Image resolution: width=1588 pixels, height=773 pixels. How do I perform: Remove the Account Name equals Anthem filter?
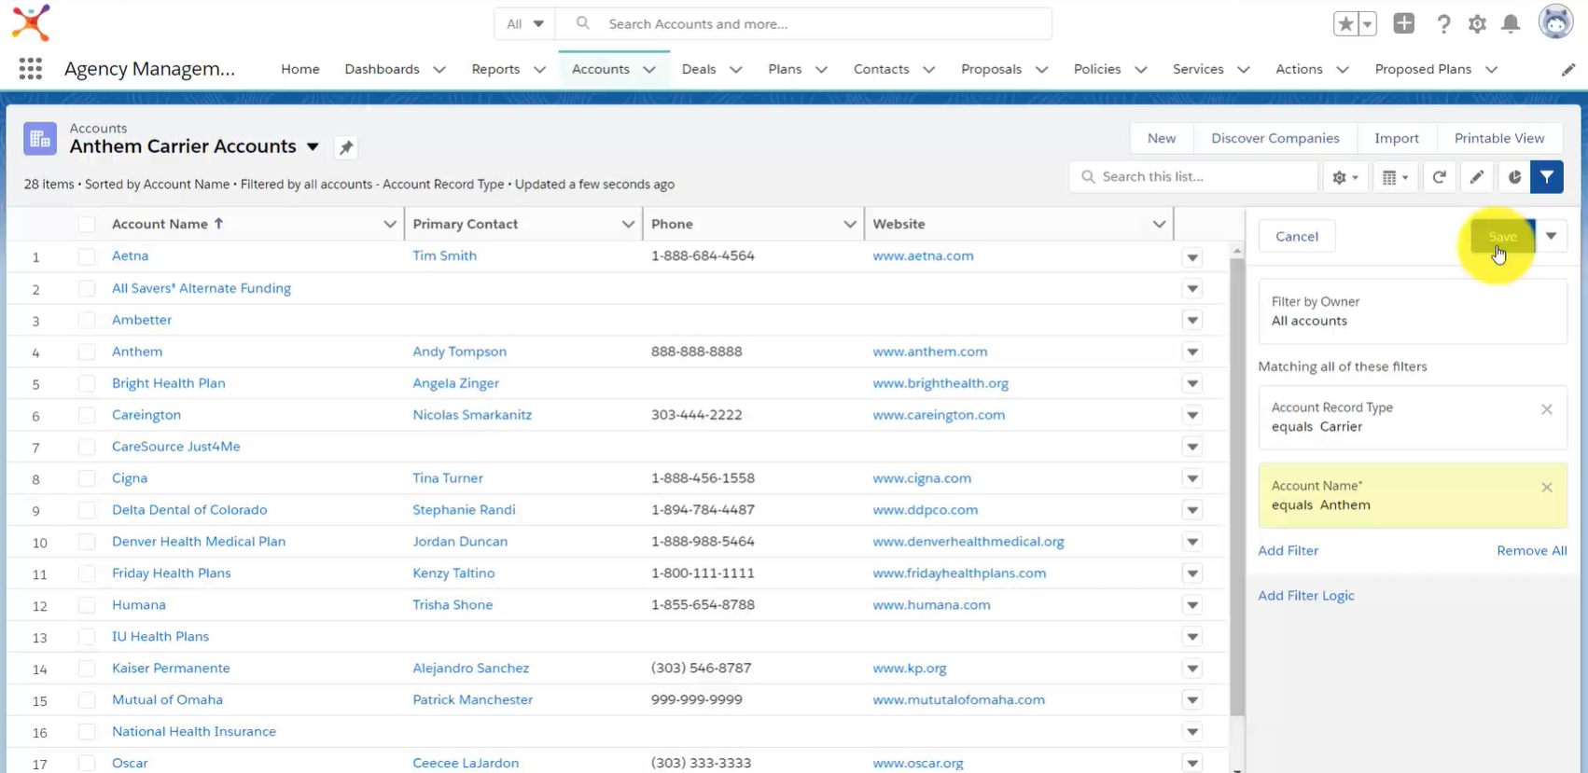click(x=1547, y=488)
